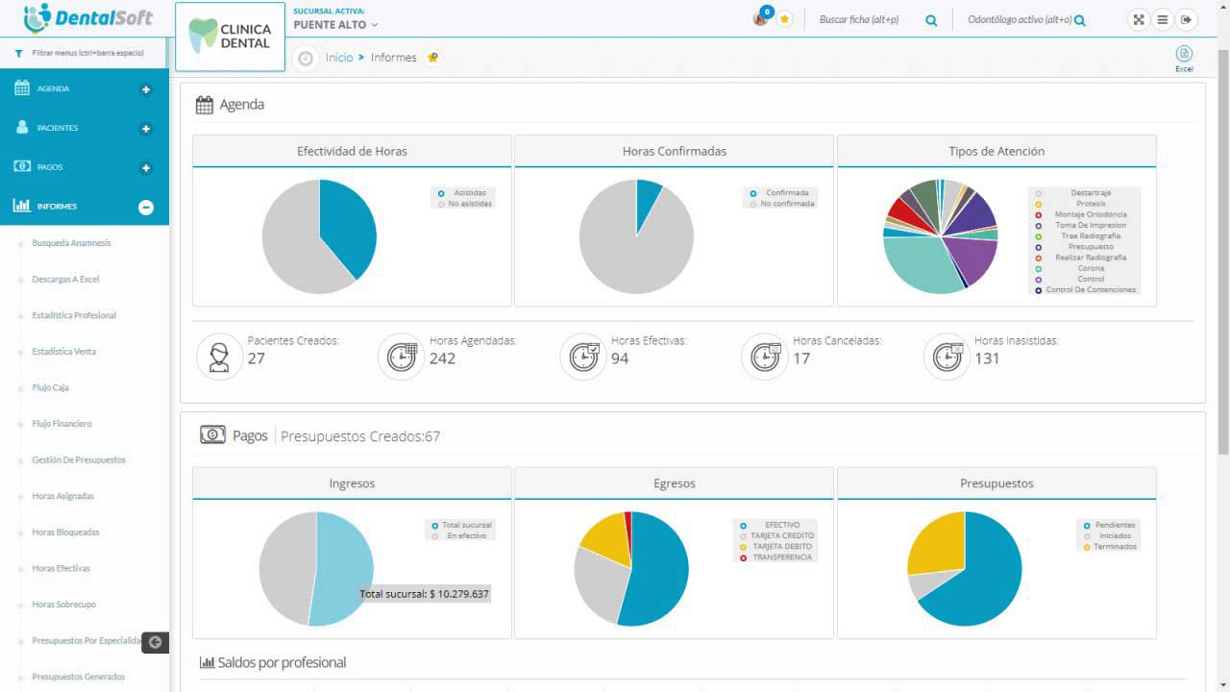Viewport: 1230px width, 692px height.
Task: Click the Buscar ficha search field
Action: (x=859, y=20)
